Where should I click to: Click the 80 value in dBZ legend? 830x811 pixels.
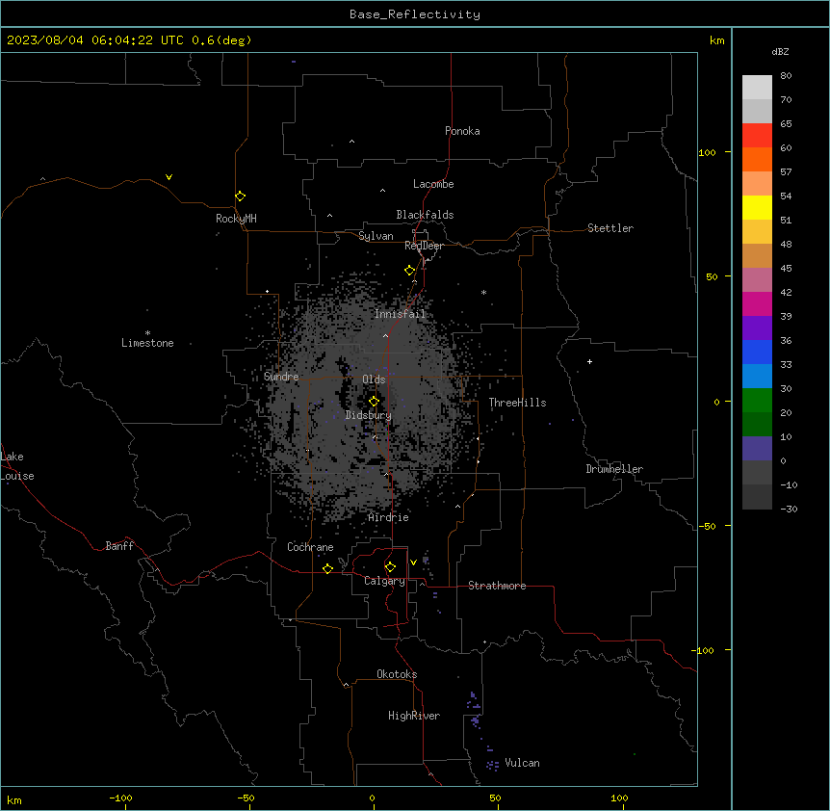[x=786, y=76]
